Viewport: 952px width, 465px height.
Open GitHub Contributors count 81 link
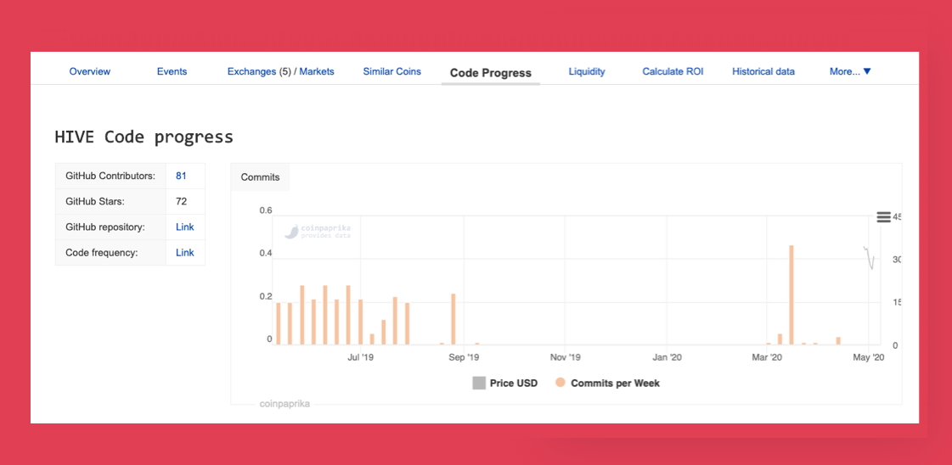tap(181, 176)
